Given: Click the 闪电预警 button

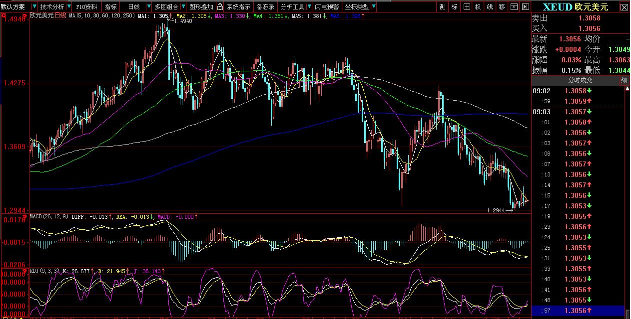Looking at the screenshot, I should pos(327,6).
